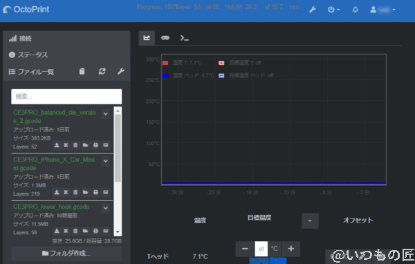Viewport: 415px width, 264px height.
Task: Click the file list scrollbar down arrow
Action: [x=118, y=232]
